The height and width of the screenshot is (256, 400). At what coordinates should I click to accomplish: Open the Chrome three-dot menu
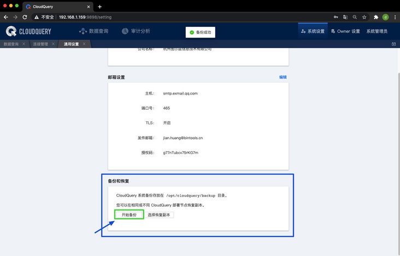click(x=395, y=17)
